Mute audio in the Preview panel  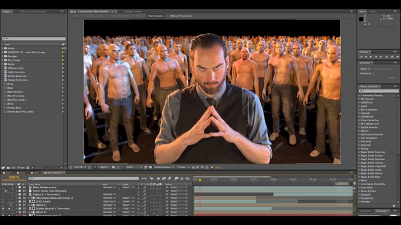point(387,57)
